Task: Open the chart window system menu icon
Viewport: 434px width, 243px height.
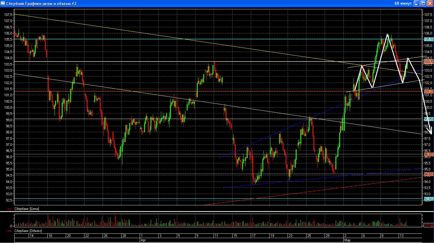Action: click(x=3, y=3)
